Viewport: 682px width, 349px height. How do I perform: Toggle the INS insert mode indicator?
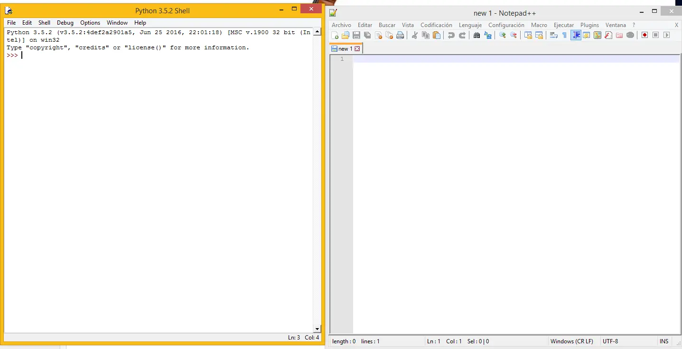664,341
